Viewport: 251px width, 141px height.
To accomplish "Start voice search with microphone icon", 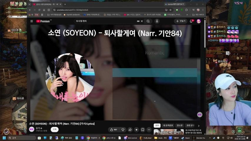I will coord(157,21).
